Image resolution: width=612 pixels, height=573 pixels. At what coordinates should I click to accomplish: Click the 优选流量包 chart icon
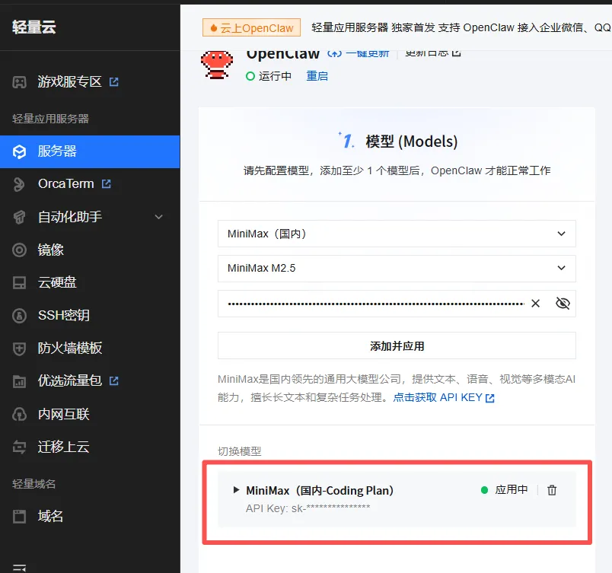[x=19, y=381]
